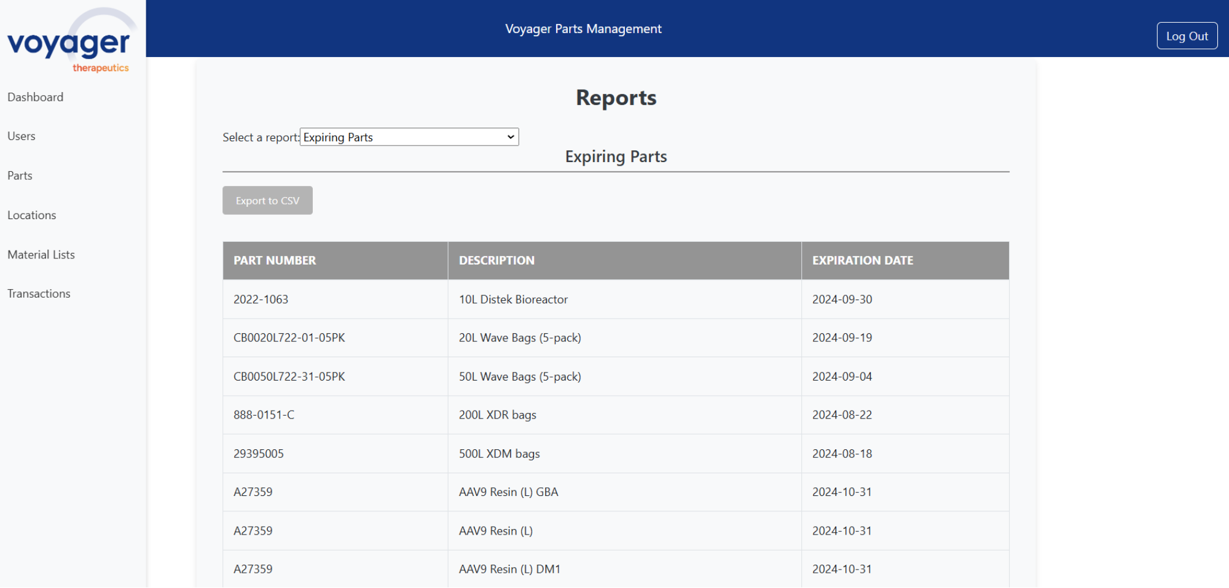Viewport: 1229px width, 588px height.
Task: Open Material Lists from sidebar
Action: point(41,255)
